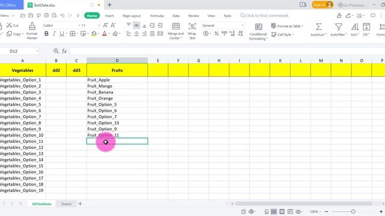The width and height of the screenshot is (385, 216).
Task: Click the open folder icon
Action: click(x=23, y=16)
